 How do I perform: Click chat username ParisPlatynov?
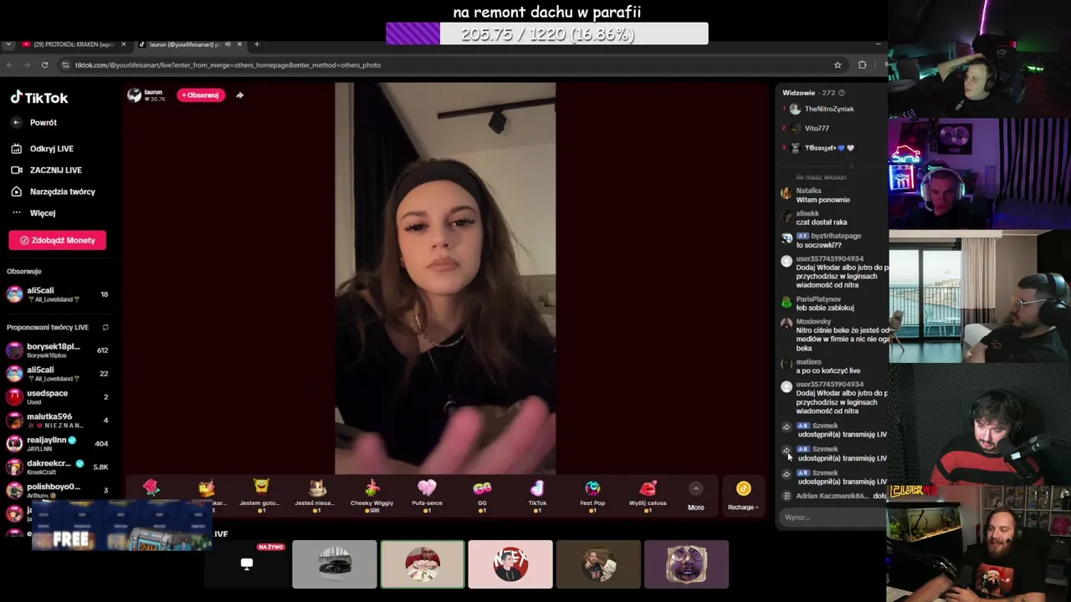(x=818, y=298)
